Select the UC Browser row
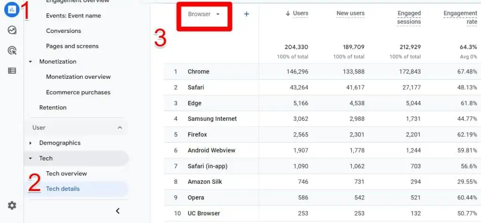 pyautogui.click(x=322, y=214)
